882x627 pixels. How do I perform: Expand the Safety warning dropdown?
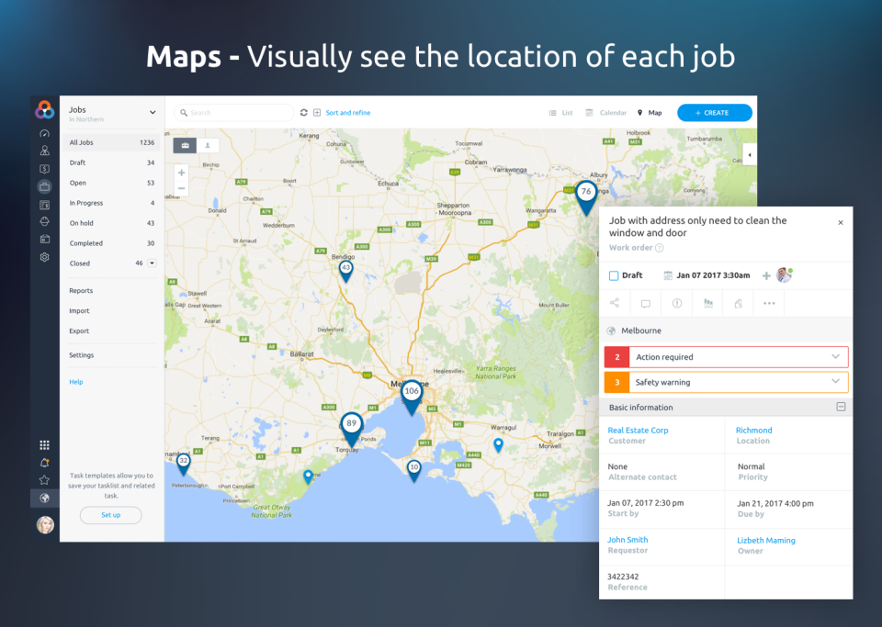point(835,382)
